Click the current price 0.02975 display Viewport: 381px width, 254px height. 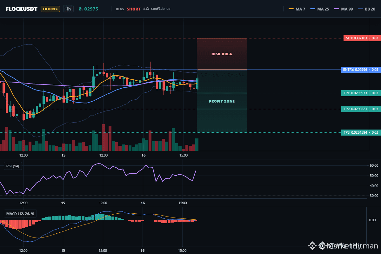[88, 9]
